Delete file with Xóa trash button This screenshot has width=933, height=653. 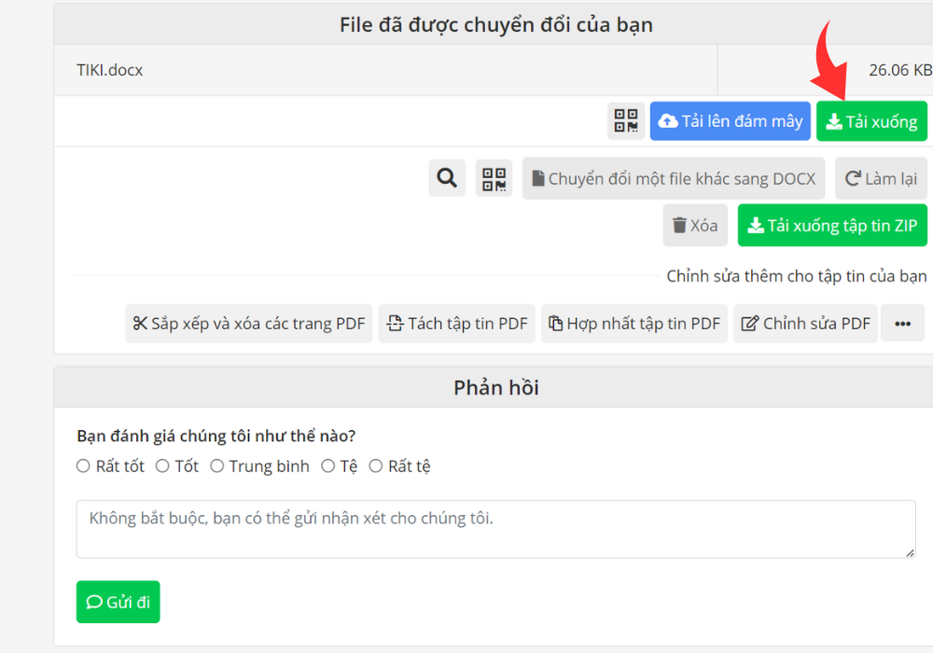[x=695, y=226]
